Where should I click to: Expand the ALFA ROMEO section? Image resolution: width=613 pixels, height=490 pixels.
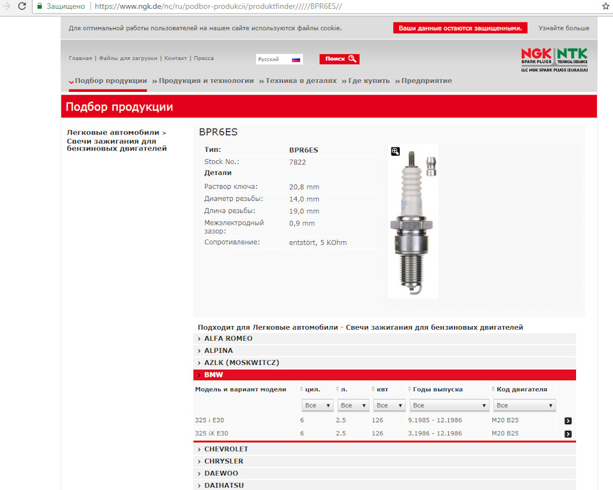click(384, 339)
